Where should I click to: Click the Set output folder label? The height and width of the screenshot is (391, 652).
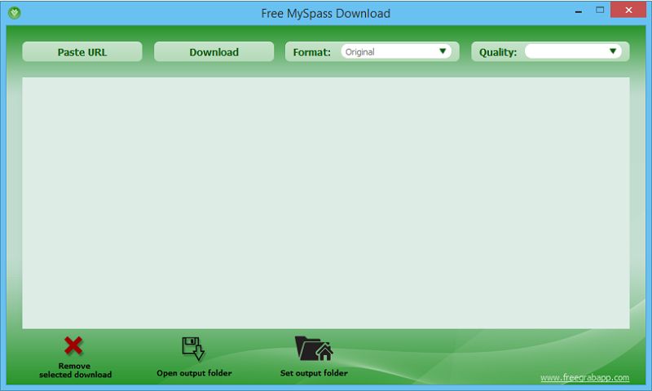pos(314,373)
